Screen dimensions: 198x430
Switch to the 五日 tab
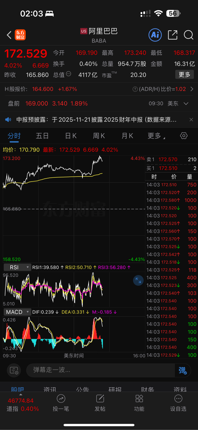point(42,136)
